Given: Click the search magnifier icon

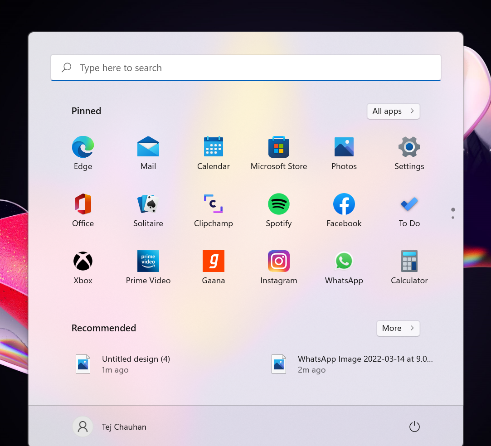Looking at the screenshot, I should point(66,67).
